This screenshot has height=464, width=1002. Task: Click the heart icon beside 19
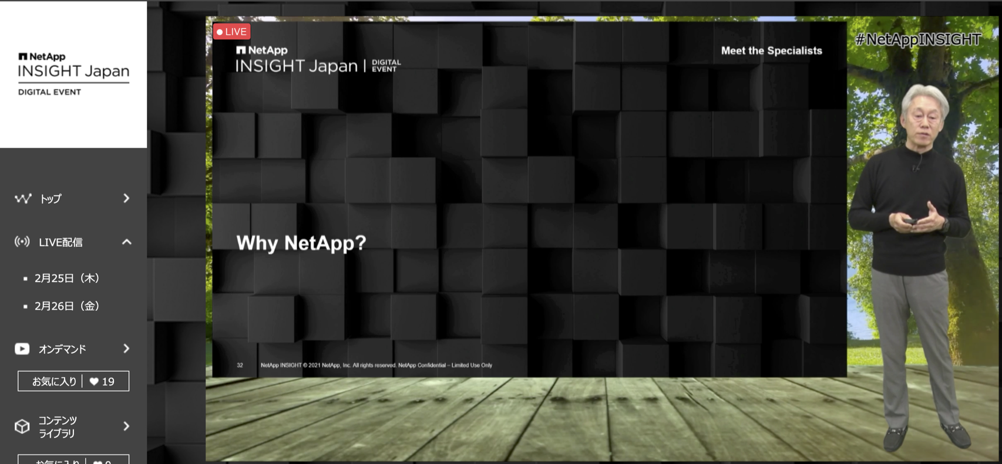click(94, 381)
